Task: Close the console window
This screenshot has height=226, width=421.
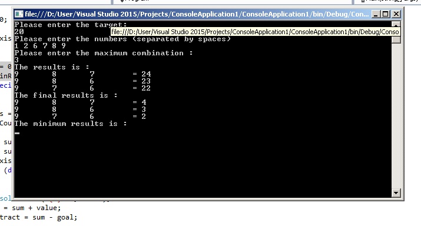Action: pyautogui.click(x=396, y=14)
